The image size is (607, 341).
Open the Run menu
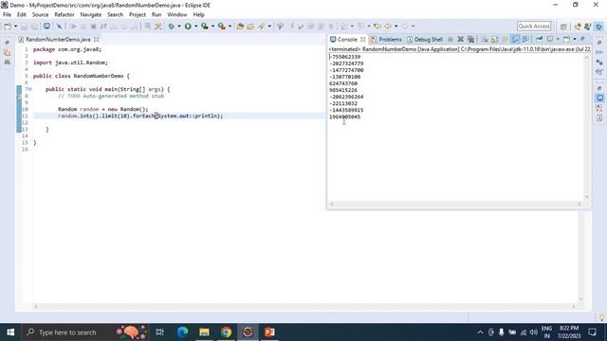156,15
